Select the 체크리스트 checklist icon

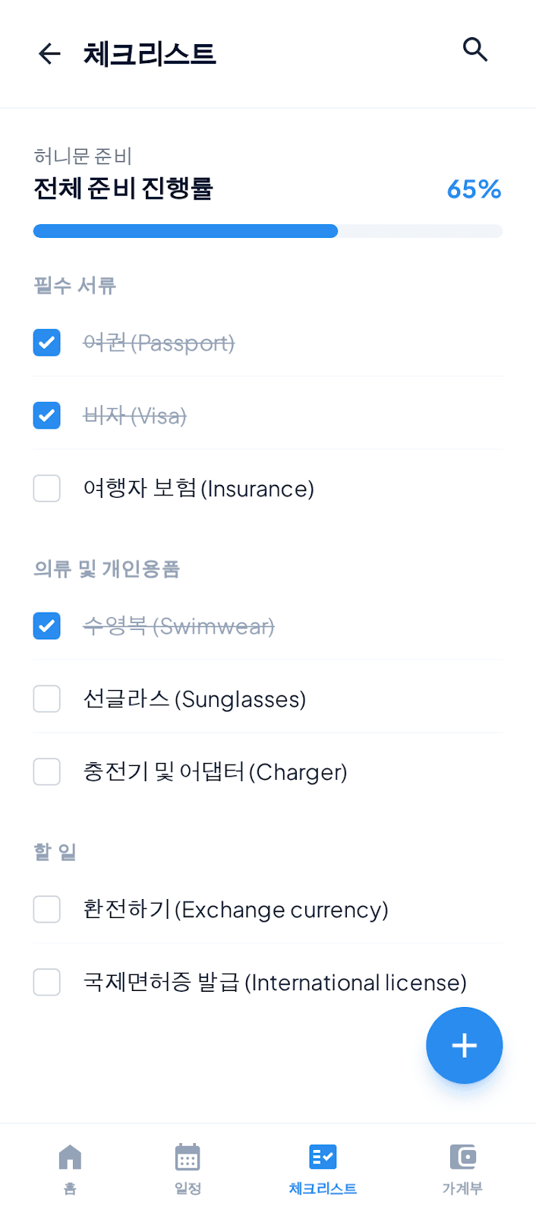click(323, 1157)
